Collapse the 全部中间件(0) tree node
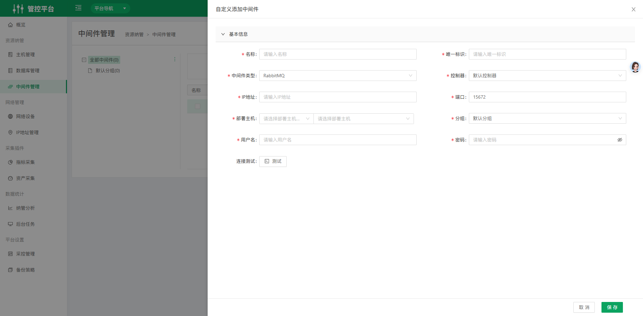This screenshot has width=643, height=316. [84, 60]
